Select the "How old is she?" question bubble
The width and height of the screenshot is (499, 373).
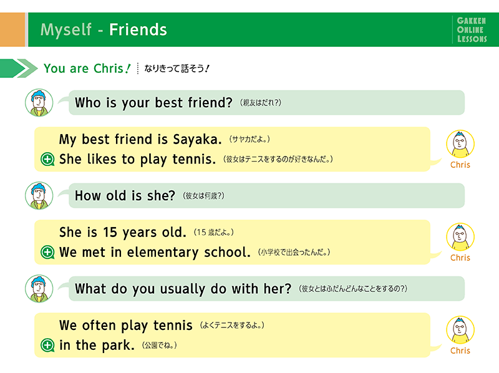coord(266,196)
